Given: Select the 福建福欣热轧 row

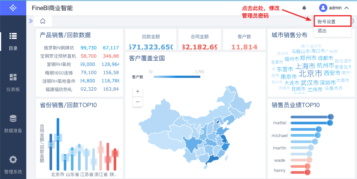Looking at the screenshot, I should [x=79, y=89].
